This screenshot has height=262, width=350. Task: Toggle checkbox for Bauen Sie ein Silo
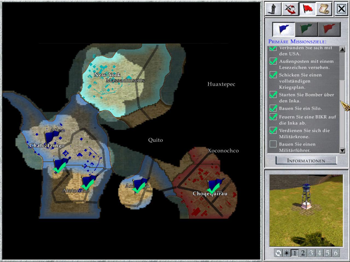click(273, 108)
